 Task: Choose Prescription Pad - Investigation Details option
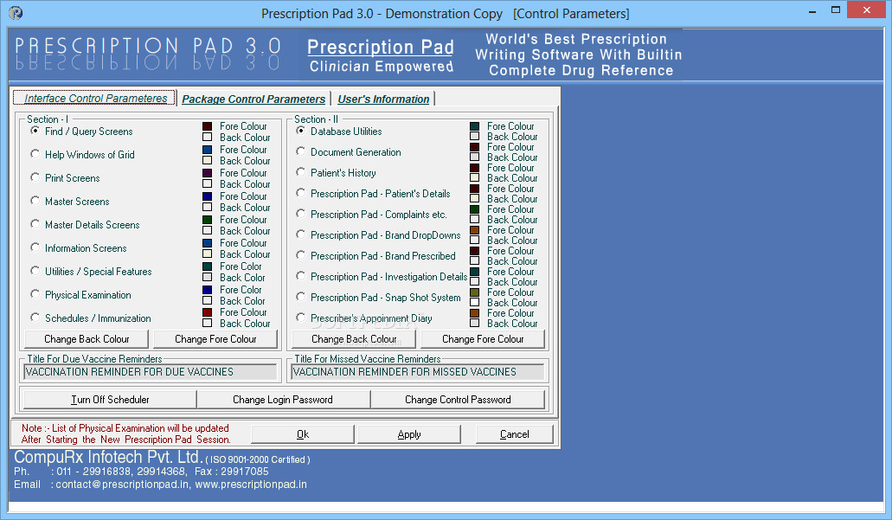pyautogui.click(x=301, y=276)
